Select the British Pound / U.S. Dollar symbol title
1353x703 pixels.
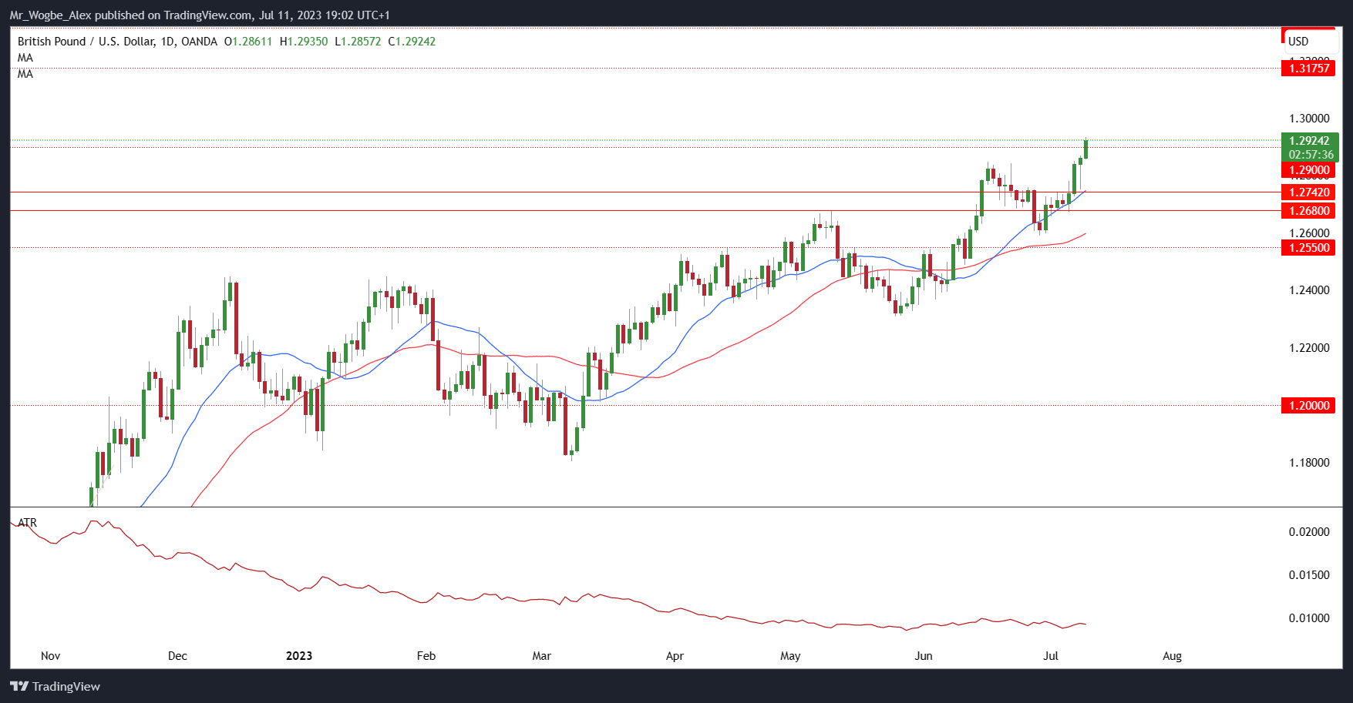[117, 42]
